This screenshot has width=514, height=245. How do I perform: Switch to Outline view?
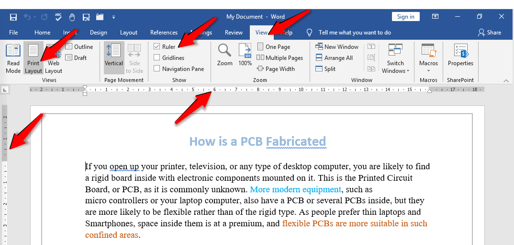click(x=79, y=47)
